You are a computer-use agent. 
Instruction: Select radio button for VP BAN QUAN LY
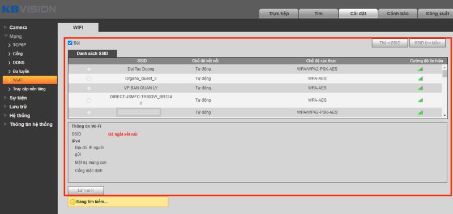click(x=89, y=88)
